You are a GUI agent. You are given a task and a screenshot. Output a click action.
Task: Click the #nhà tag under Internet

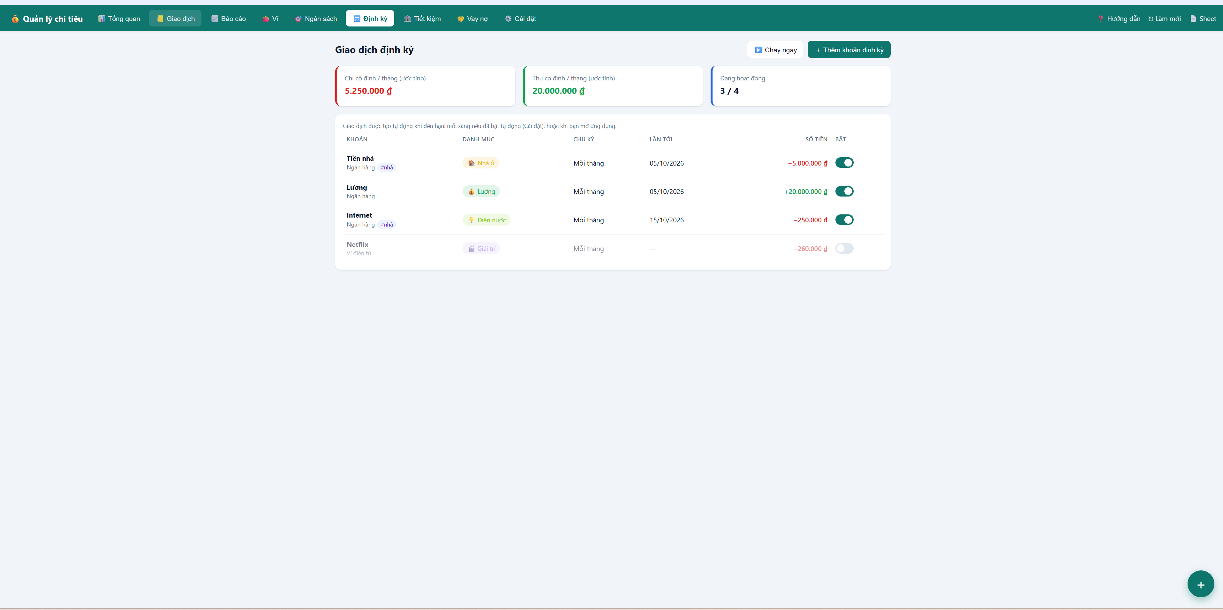tap(387, 225)
